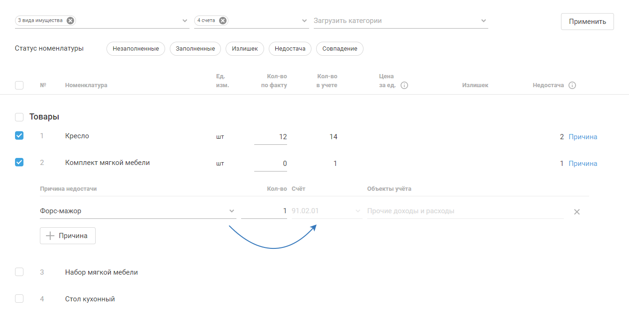Screen dimensions: 629x314
Task: Uncheck 'Комплект мягкой мебели' checkbox
Action: [x=19, y=163]
